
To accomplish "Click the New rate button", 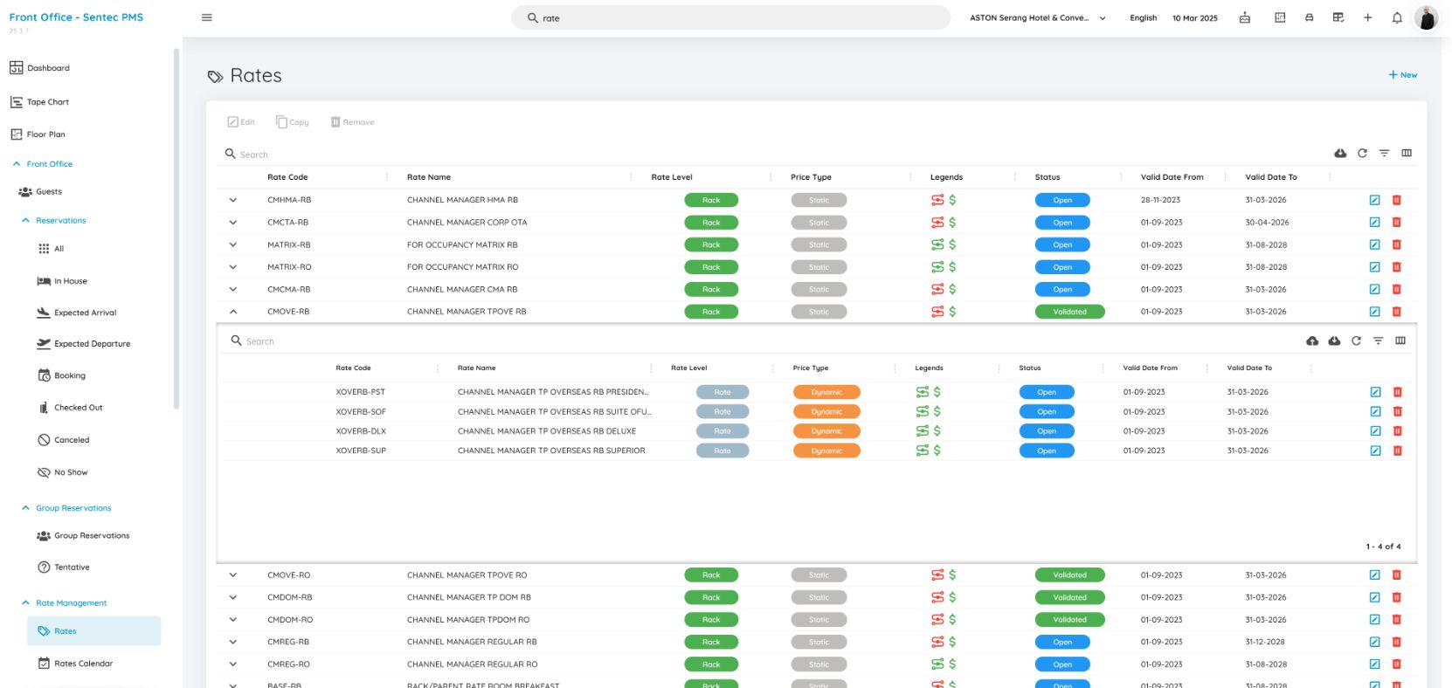I will coord(1403,75).
